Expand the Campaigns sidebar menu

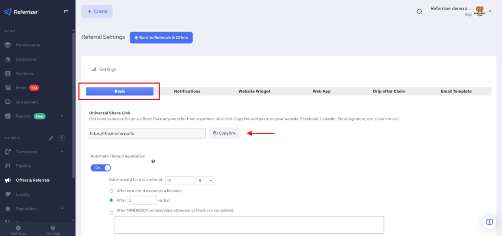click(62, 152)
